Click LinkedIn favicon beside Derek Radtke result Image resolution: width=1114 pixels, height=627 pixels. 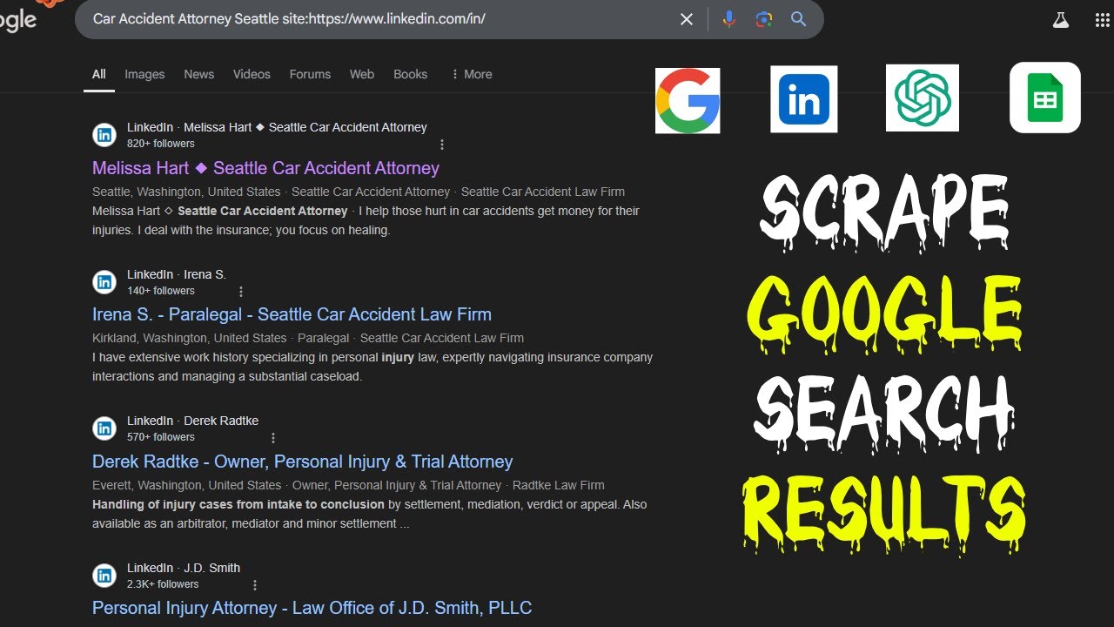point(104,428)
